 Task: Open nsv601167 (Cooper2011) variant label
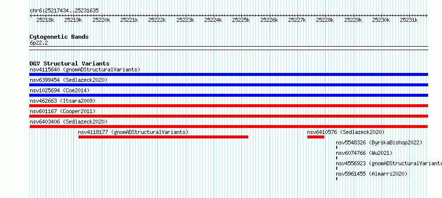point(63,111)
